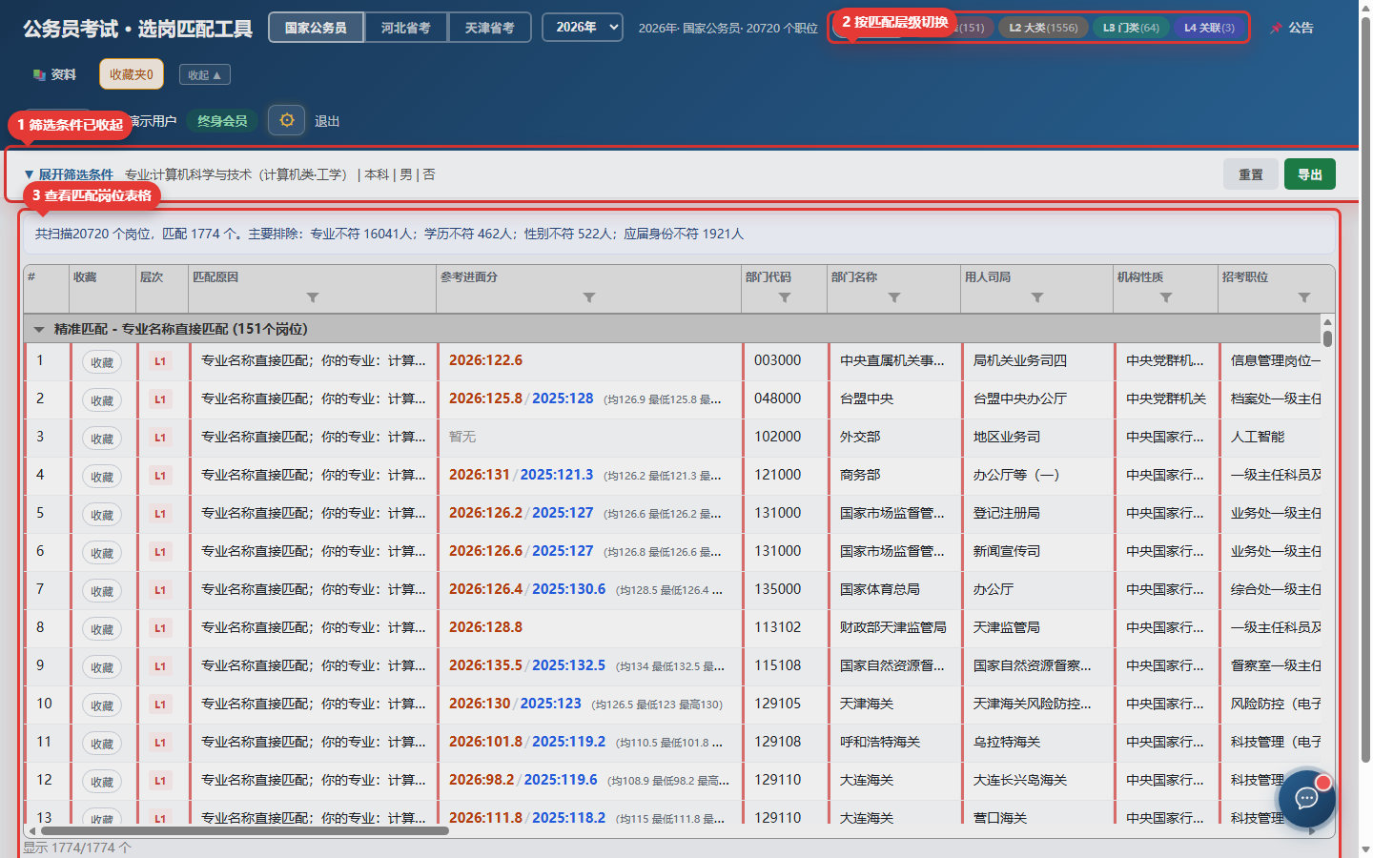1373x858 pixels.
Task: Click the L1 badge in row 1
Action: (x=160, y=361)
